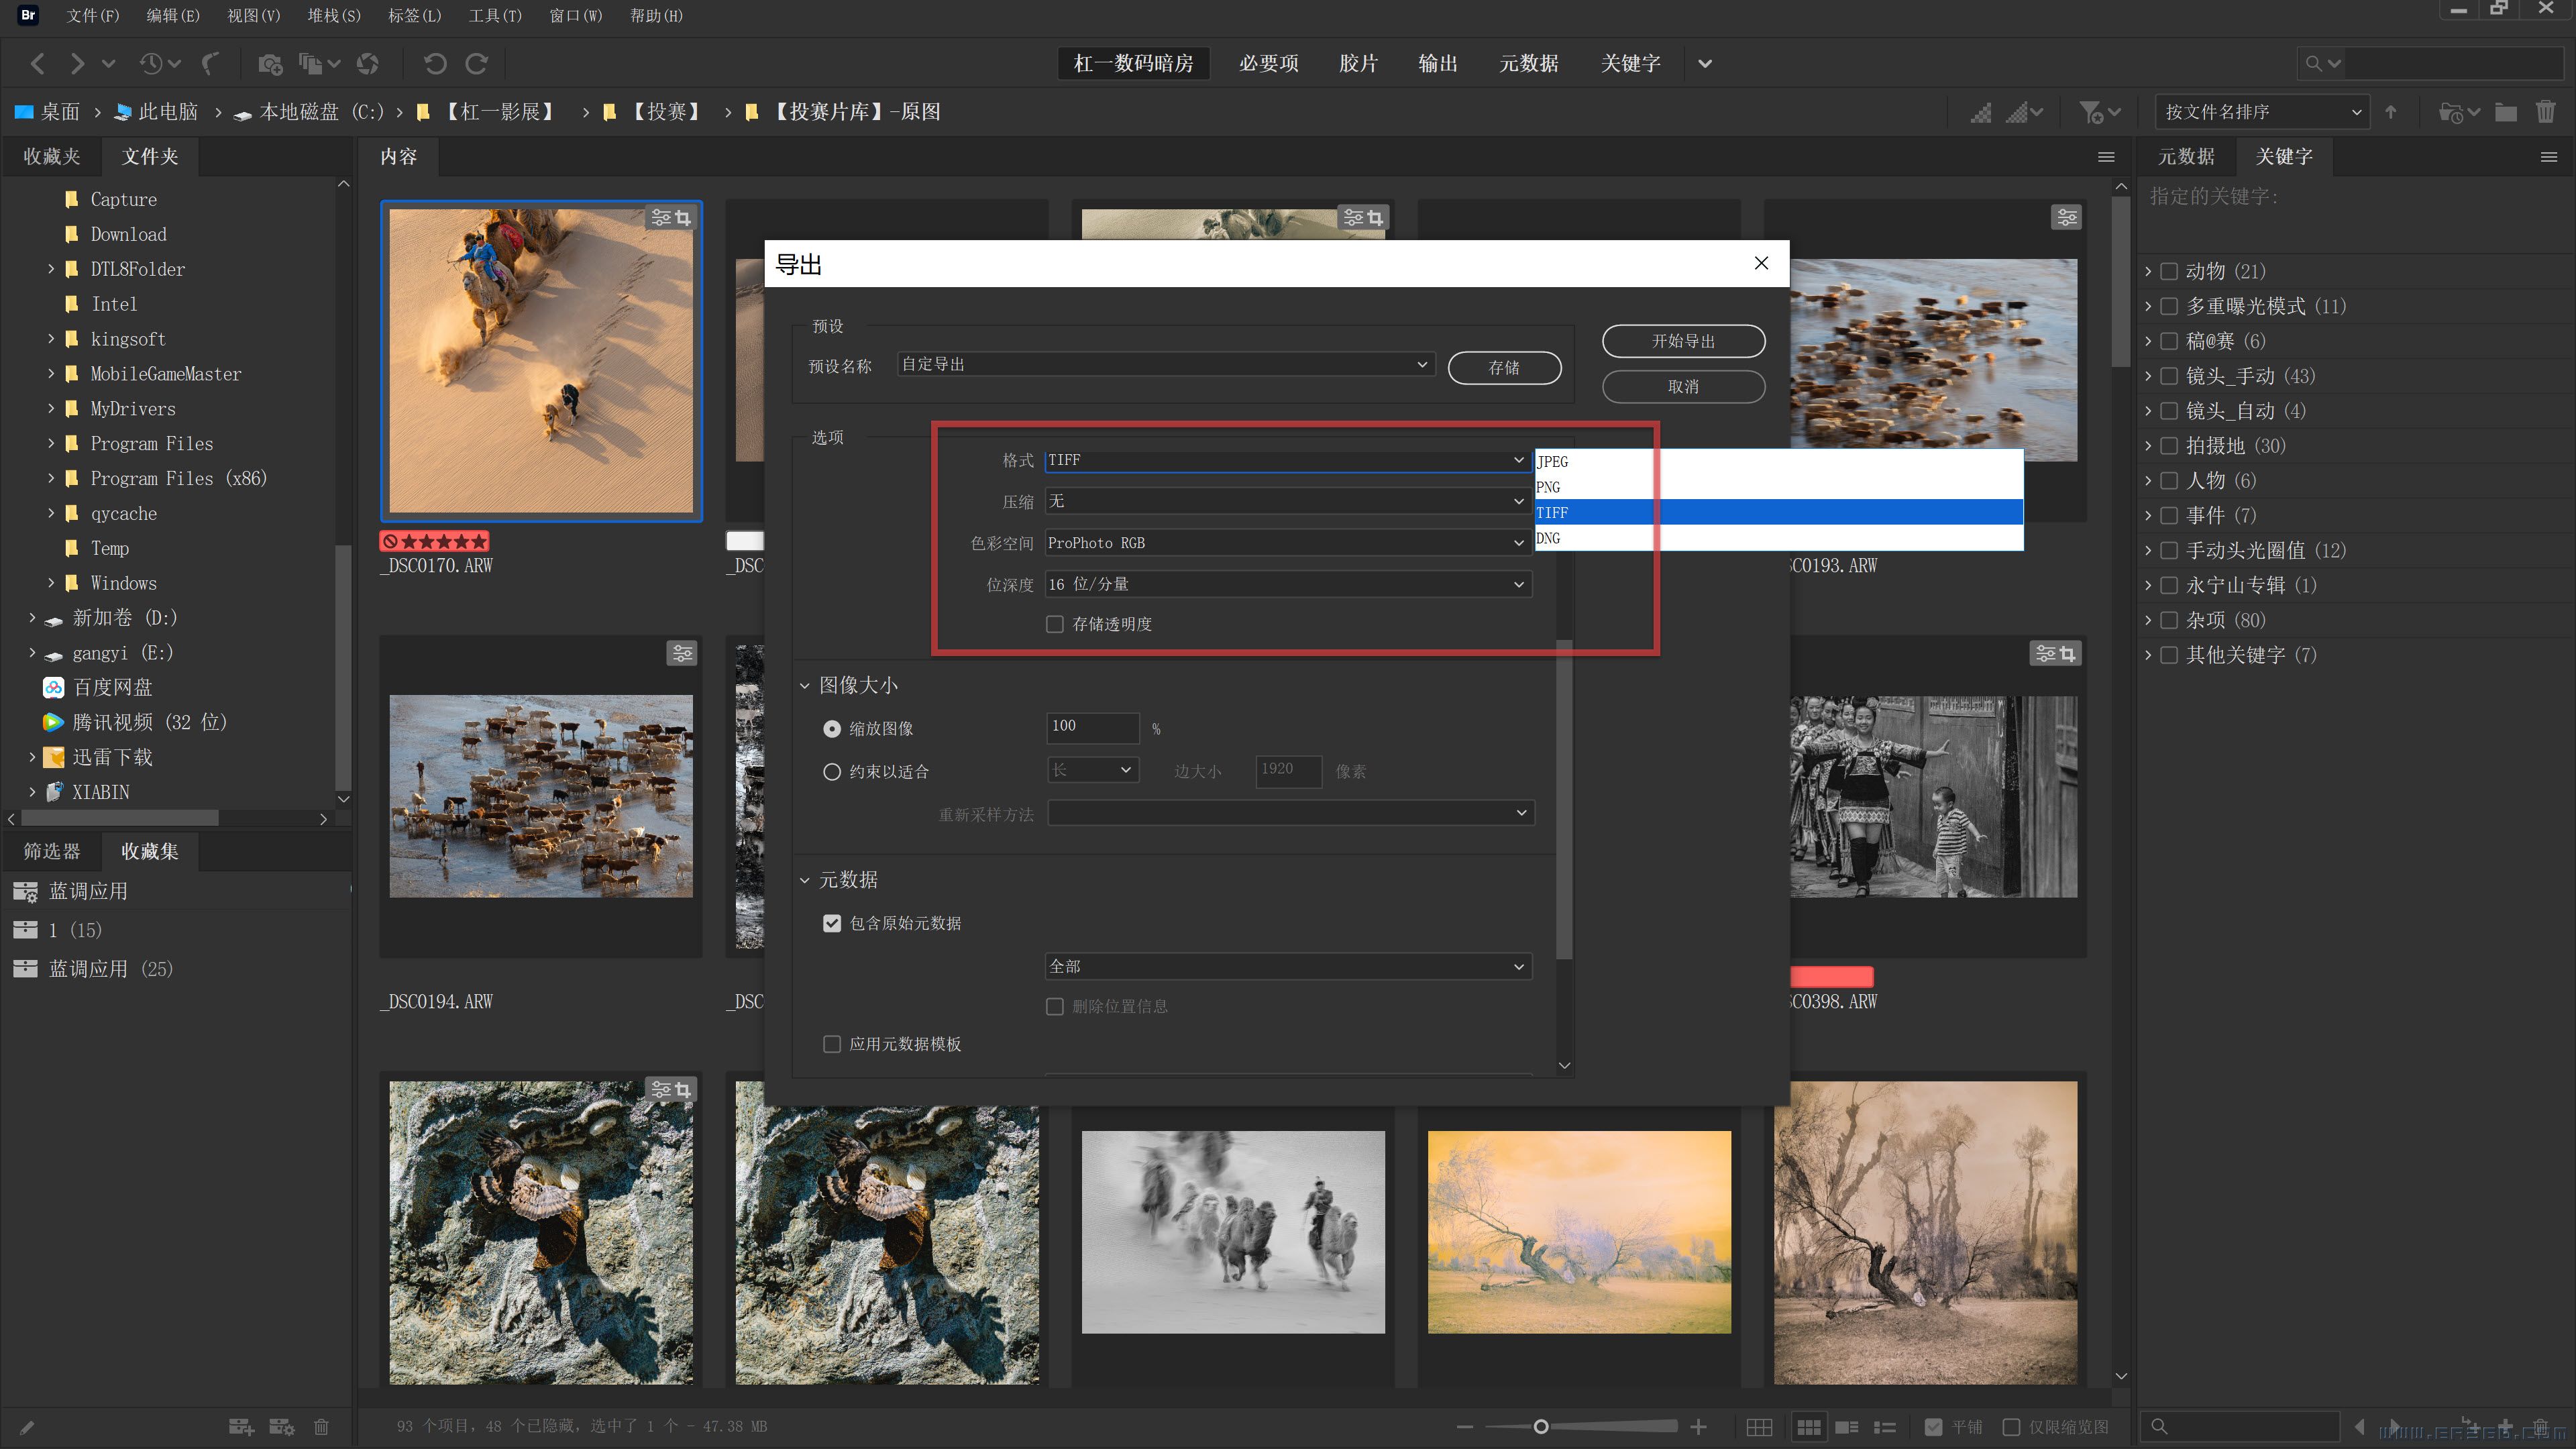2576x1449 pixels.
Task: Uncheck 包含原始元数据 checkbox
Action: click(832, 923)
